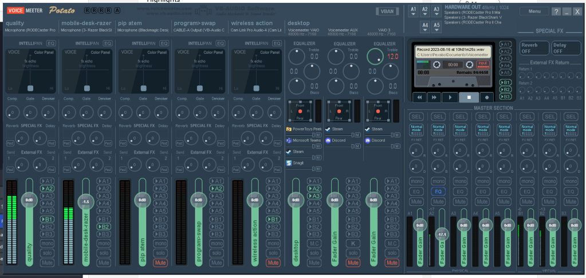Open help with the question mark button
This screenshot has height=278, width=586.
click(x=556, y=11)
